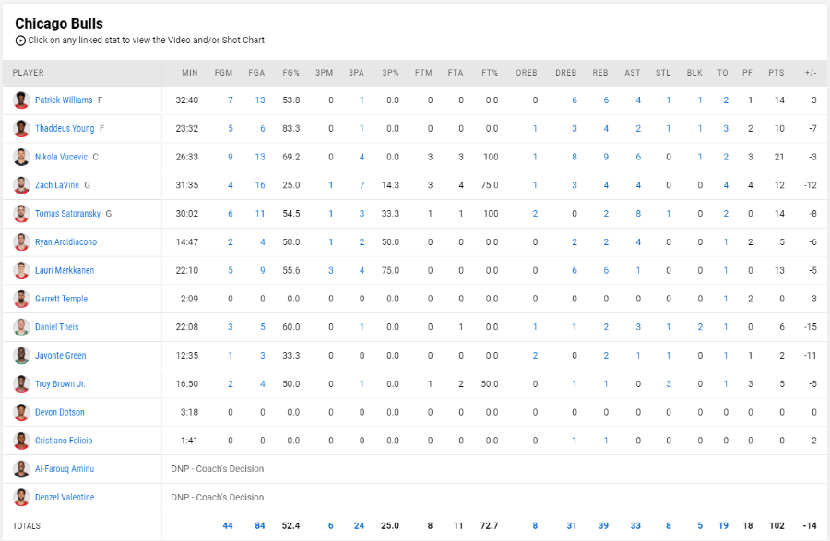
Task: Click Zach LaVine's player headshot
Action: coord(21,185)
